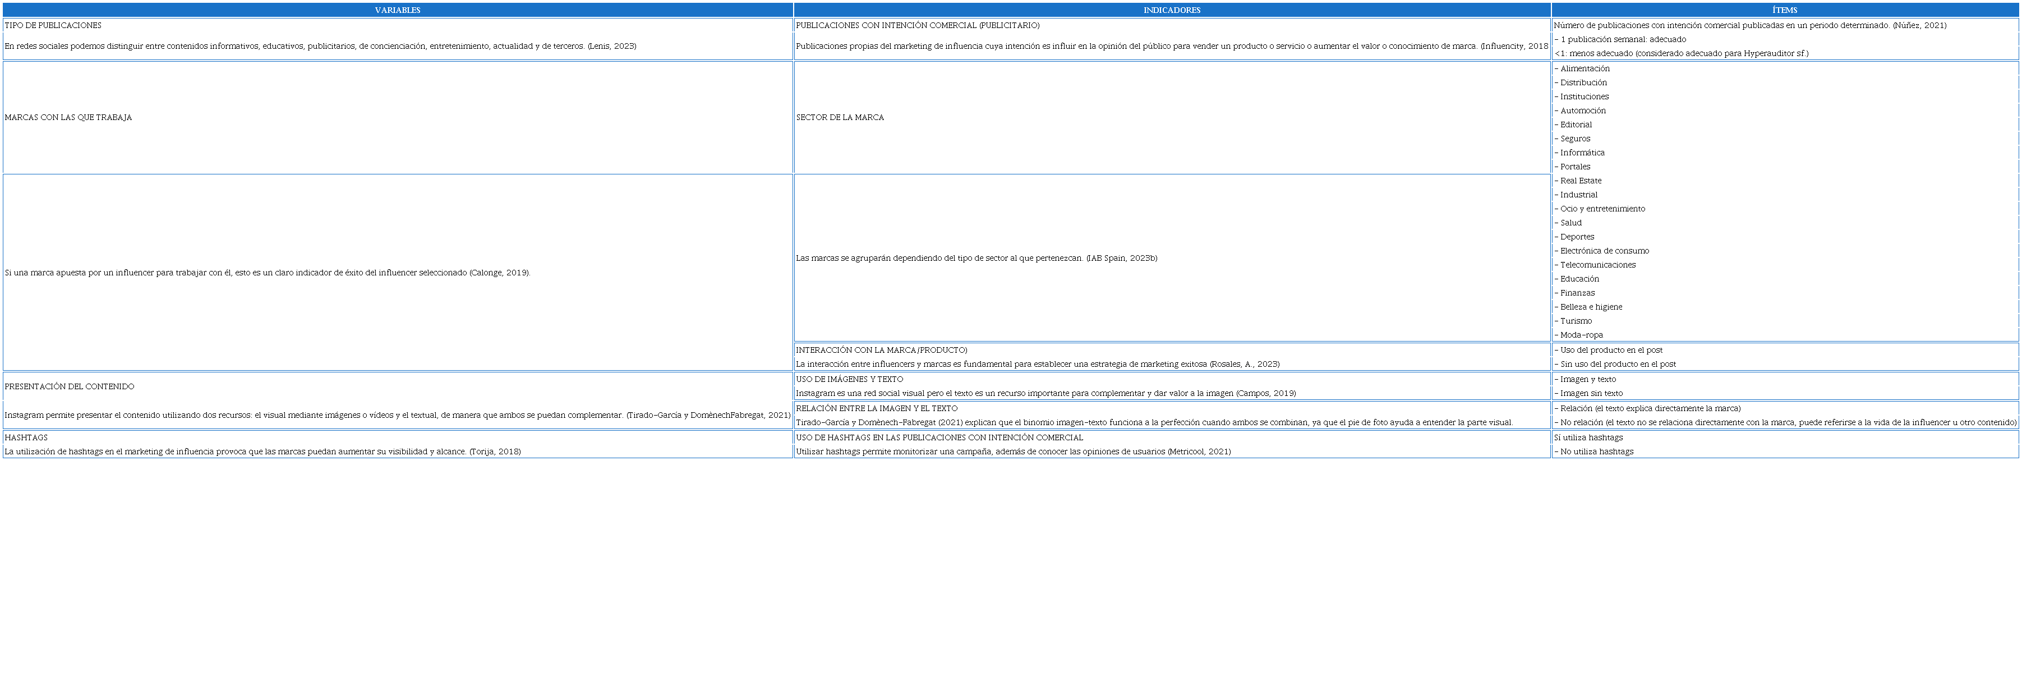
Task: Select the No utiliza hashtags item
Action: coord(1596,452)
